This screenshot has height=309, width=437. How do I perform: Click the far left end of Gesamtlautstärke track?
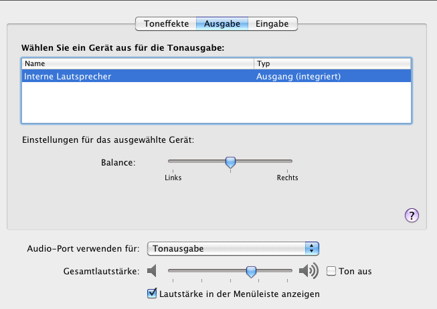[170, 270]
